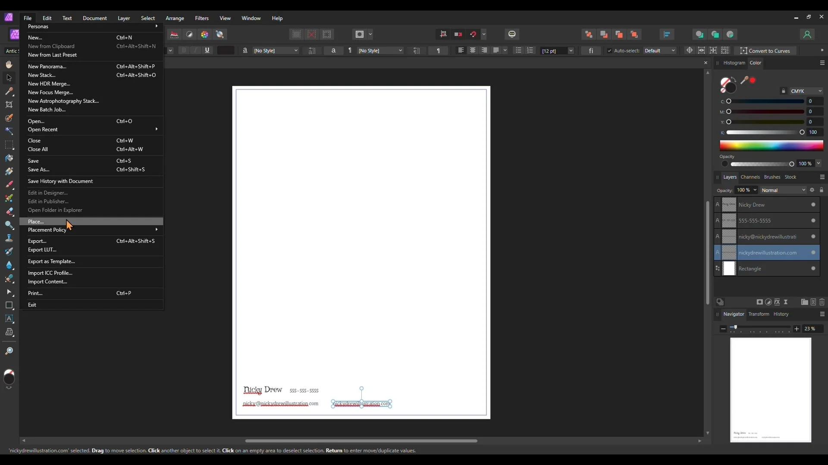Toggle visibility of Rectangle layer
Viewport: 828px width, 465px height.
tap(813, 269)
